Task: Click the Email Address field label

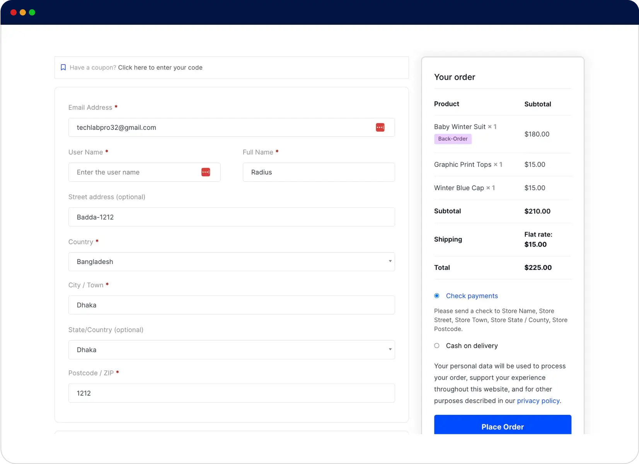Action: tap(90, 107)
